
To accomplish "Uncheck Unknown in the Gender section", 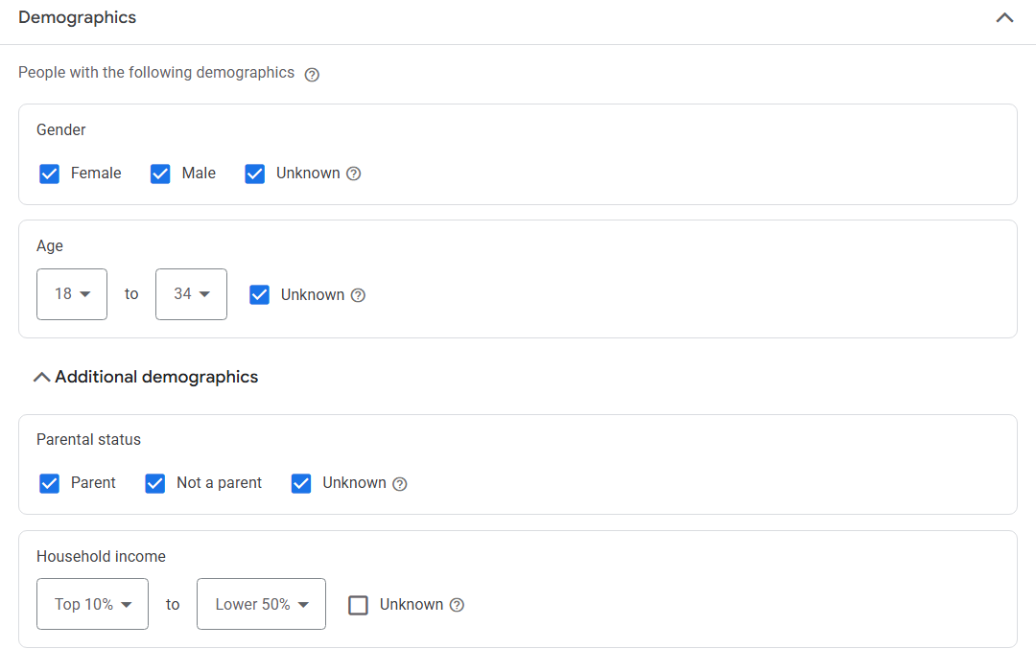I will tap(254, 174).
